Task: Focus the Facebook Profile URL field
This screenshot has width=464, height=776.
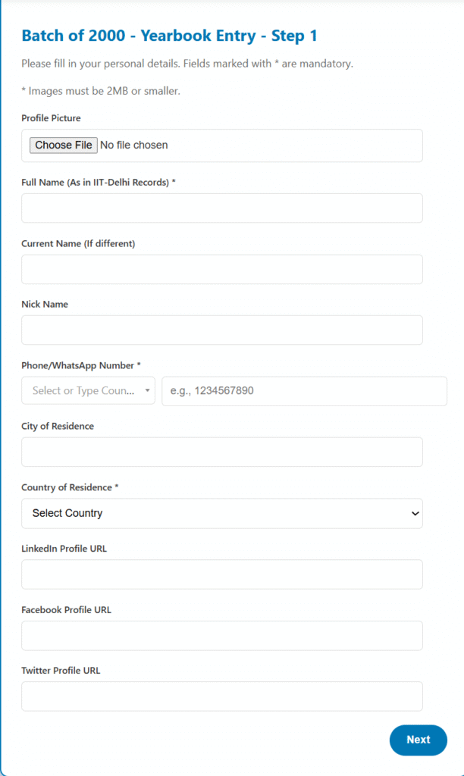Action: pyautogui.click(x=221, y=636)
